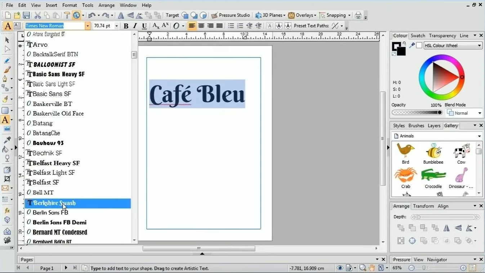Viewport: 485px width, 273px height.
Task: Click the Save floppy disk icon
Action: [x=26, y=15]
